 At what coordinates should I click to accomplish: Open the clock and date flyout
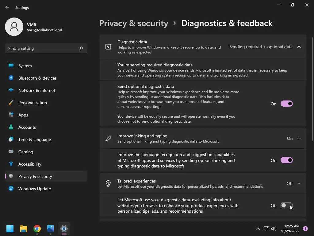tap(290, 229)
